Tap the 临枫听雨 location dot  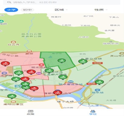111,42
